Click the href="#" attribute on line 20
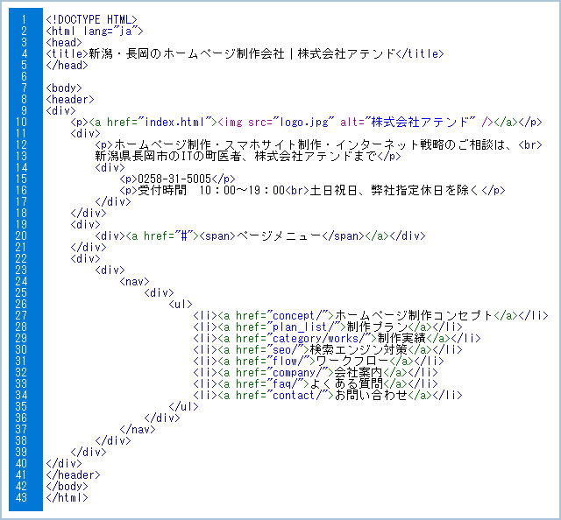The width and height of the screenshot is (561, 520). [167, 235]
